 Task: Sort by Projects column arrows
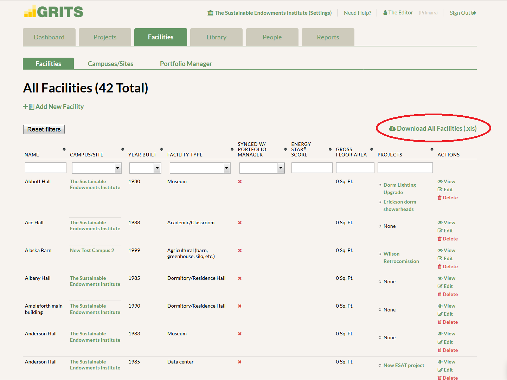coord(432,149)
